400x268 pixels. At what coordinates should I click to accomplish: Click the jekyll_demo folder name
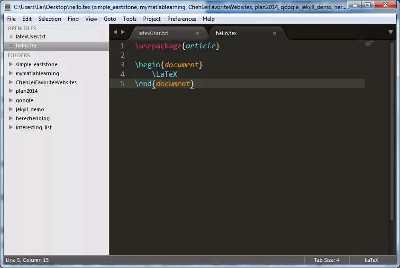29,109
